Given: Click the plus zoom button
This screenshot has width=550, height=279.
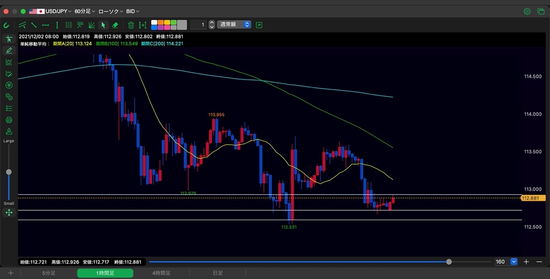Looking at the screenshot, I should click(526, 262).
